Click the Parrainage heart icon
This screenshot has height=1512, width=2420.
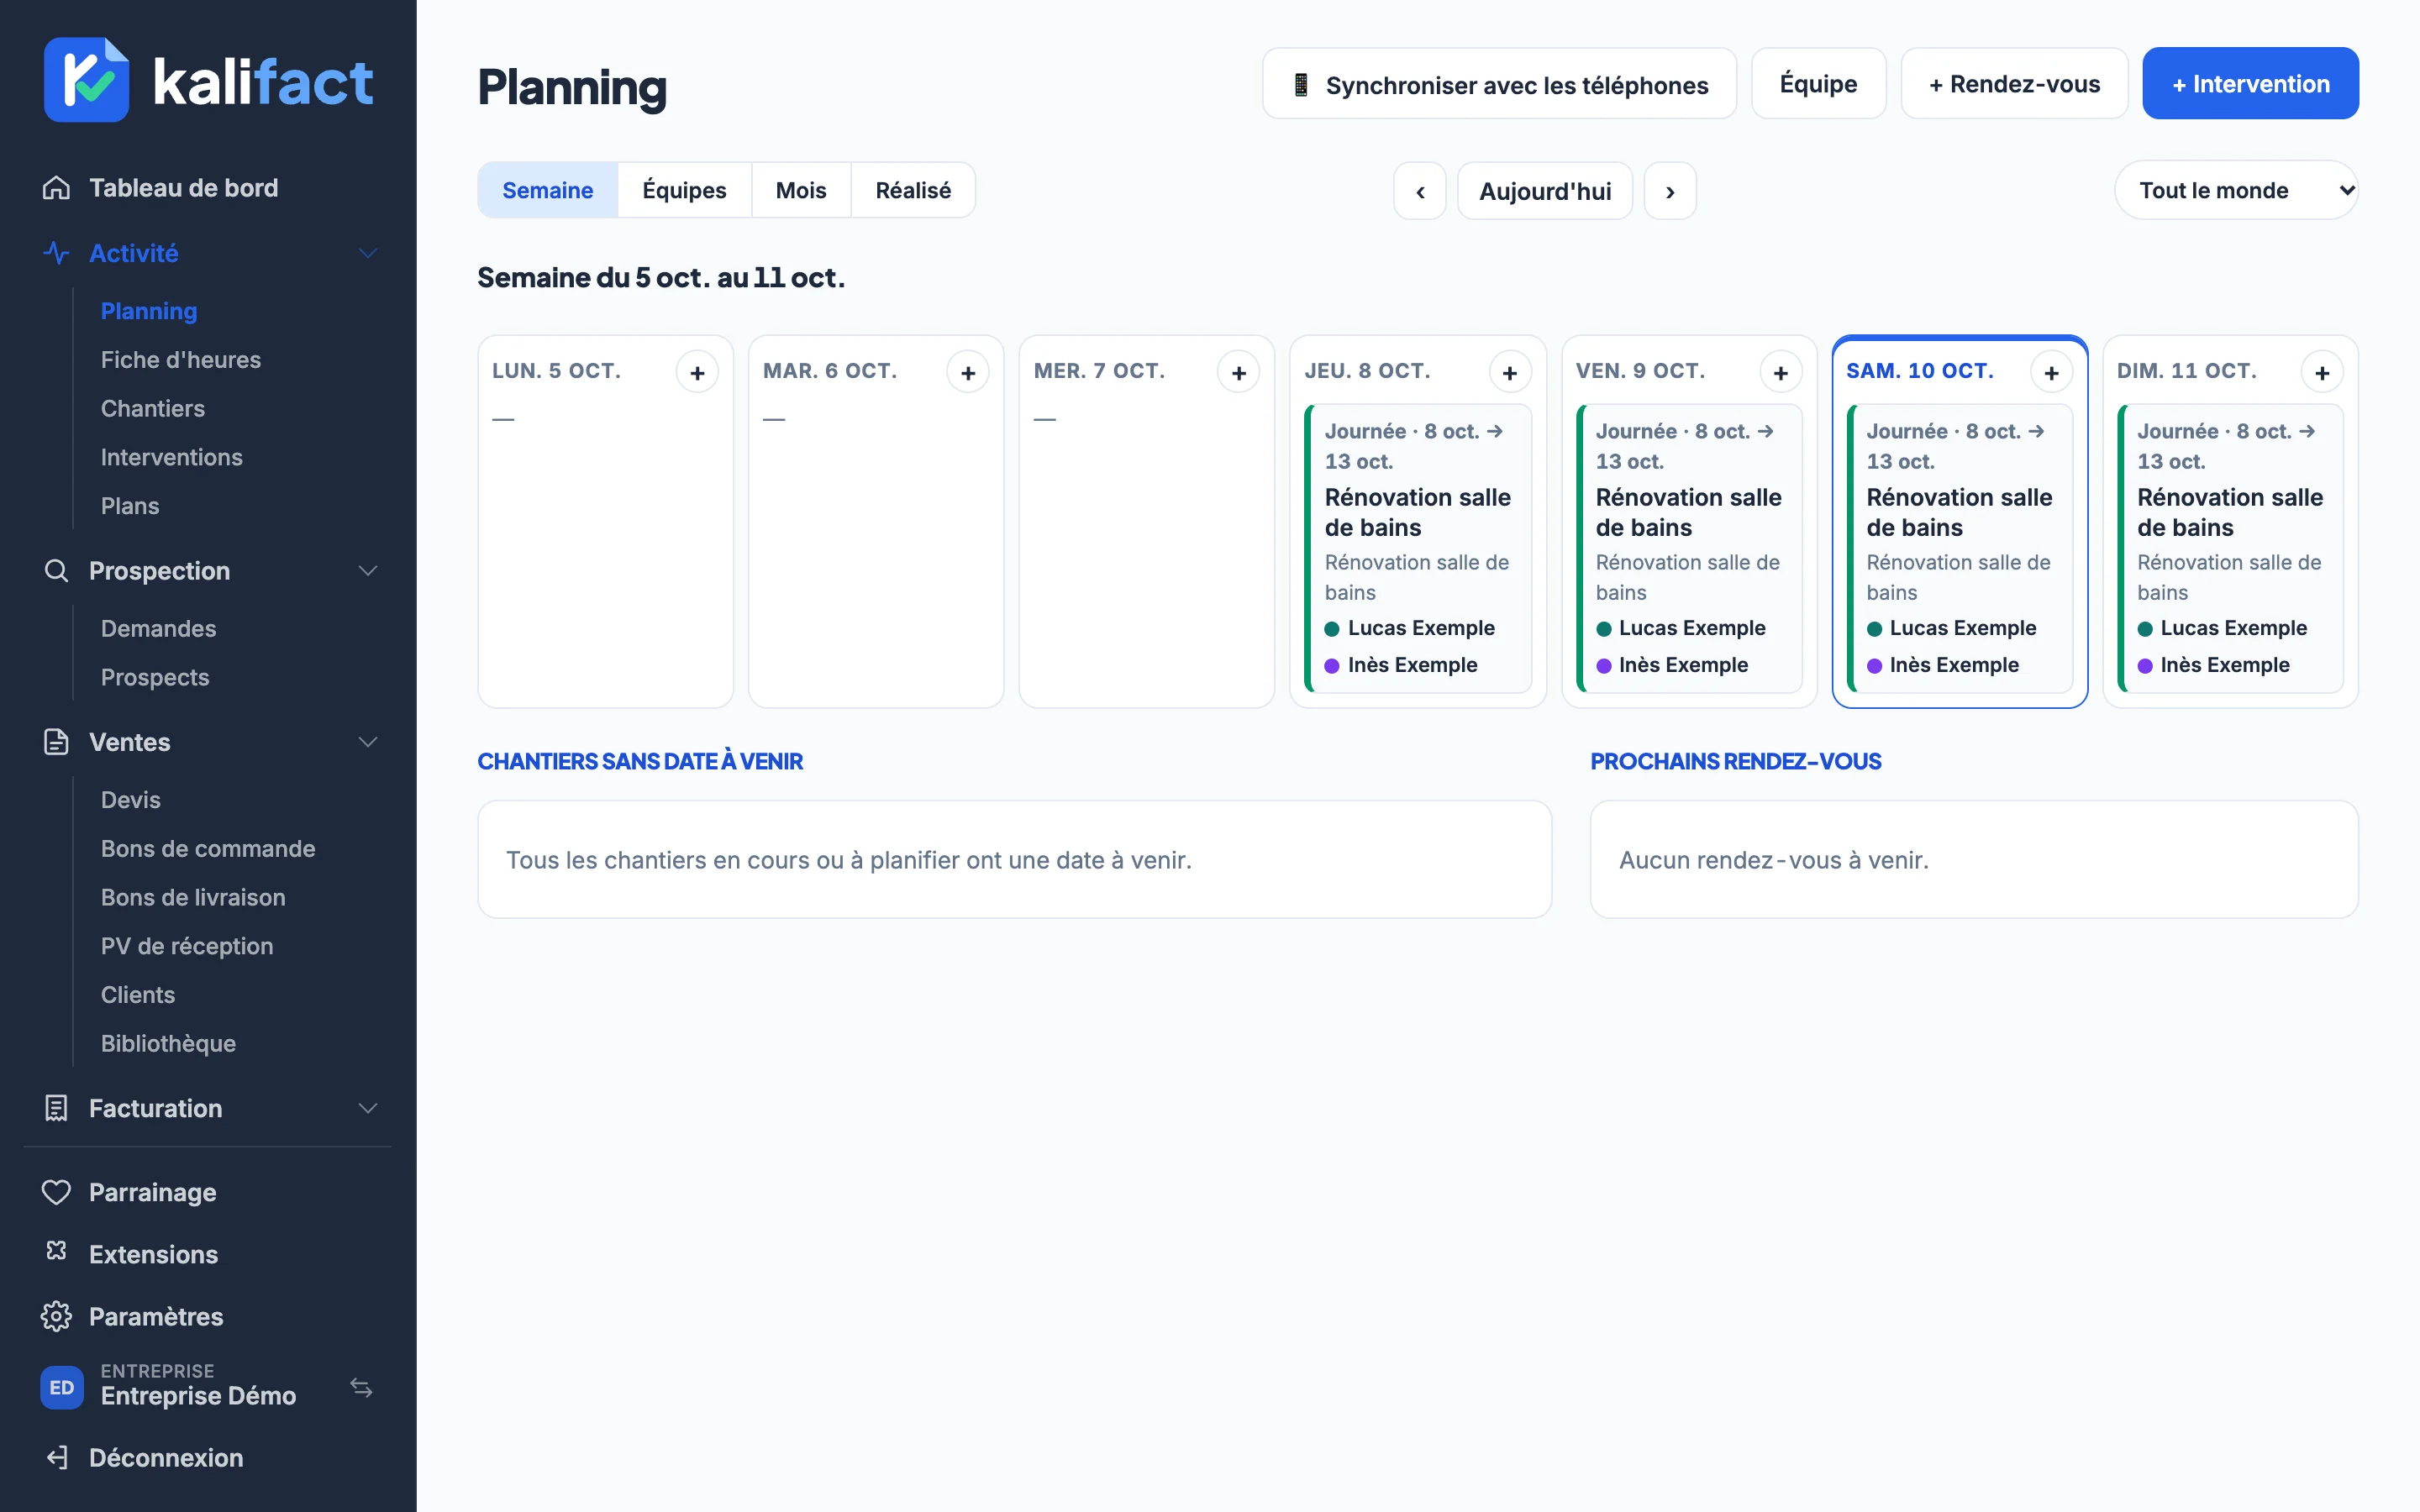(56, 1192)
